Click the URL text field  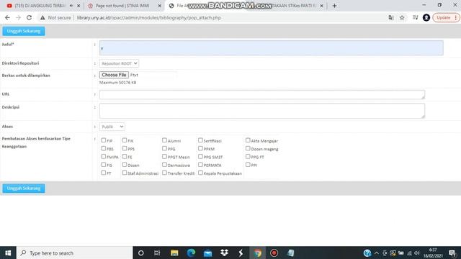point(262,94)
